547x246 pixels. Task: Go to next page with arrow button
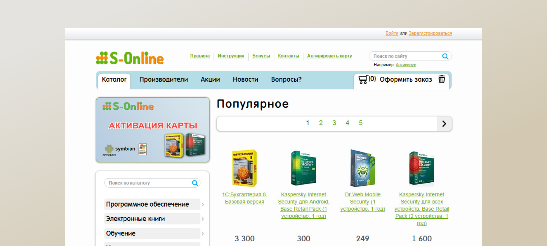pos(444,124)
